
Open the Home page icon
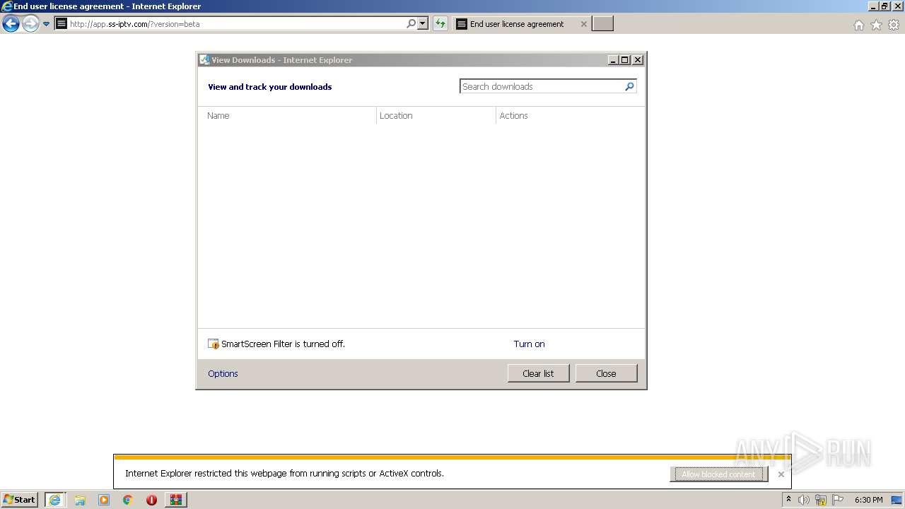(x=858, y=25)
